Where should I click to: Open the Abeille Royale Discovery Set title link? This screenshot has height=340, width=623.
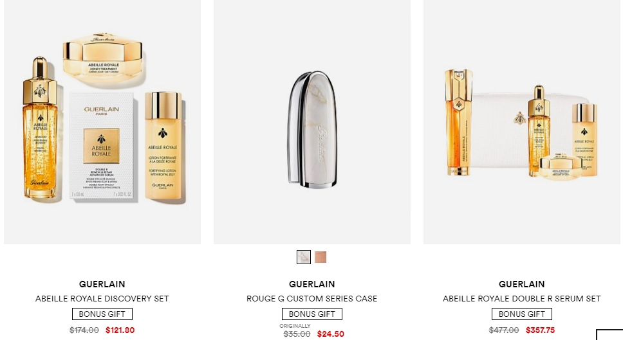pyautogui.click(x=102, y=298)
